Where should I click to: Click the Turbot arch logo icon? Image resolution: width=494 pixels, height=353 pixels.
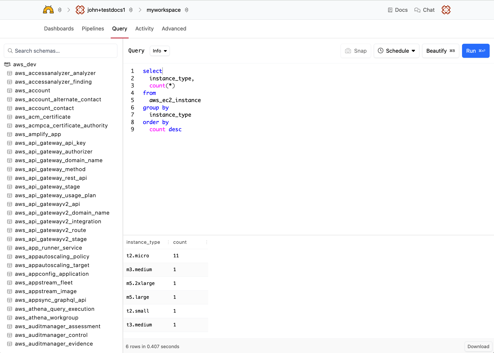click(48, 10)
